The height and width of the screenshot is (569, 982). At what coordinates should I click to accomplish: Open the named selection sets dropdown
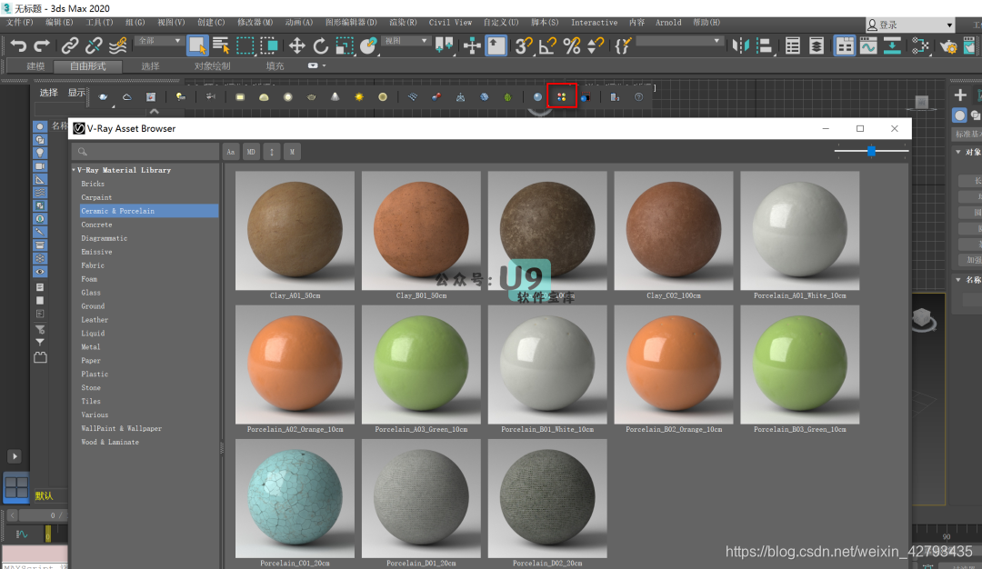point(679,41)
